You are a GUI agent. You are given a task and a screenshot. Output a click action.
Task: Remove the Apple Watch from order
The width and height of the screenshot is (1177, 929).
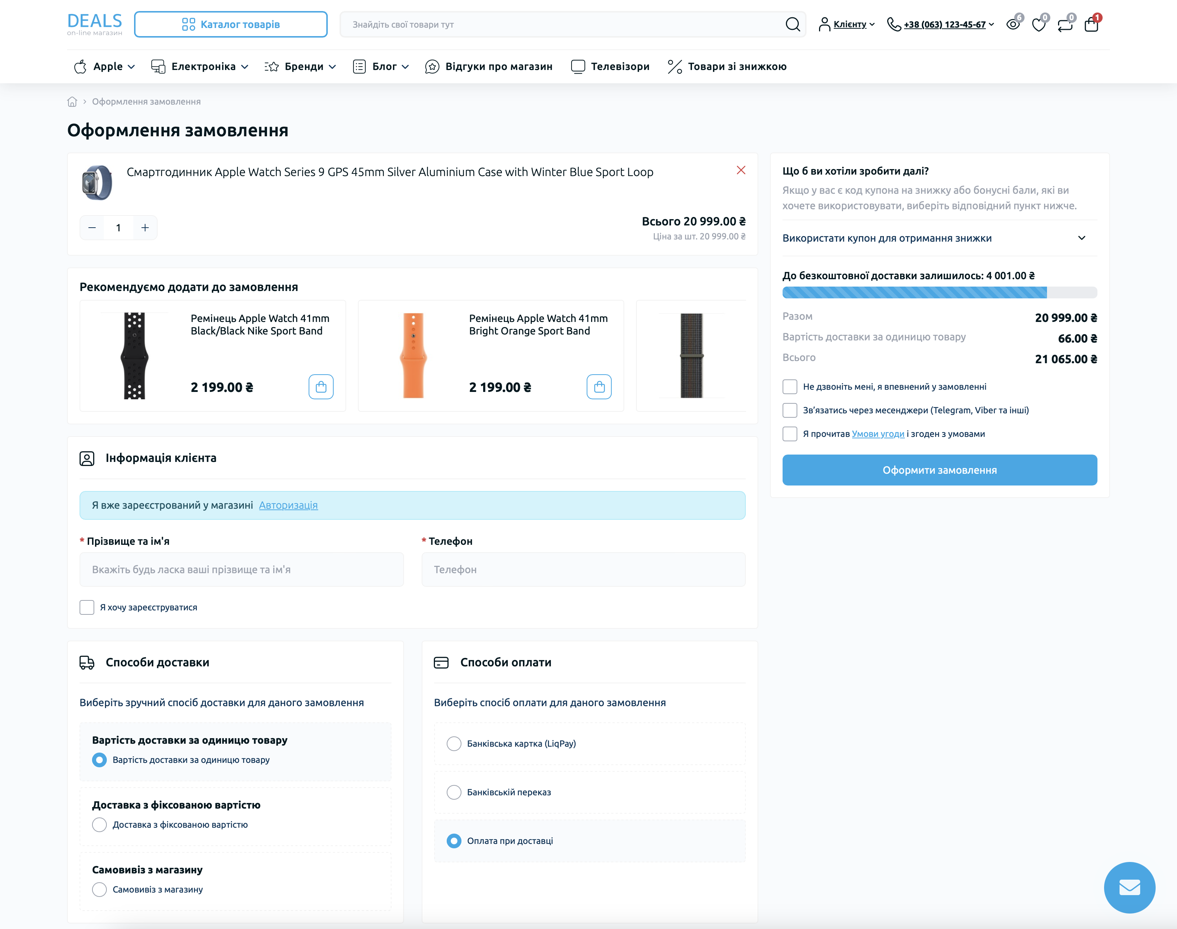741,170
